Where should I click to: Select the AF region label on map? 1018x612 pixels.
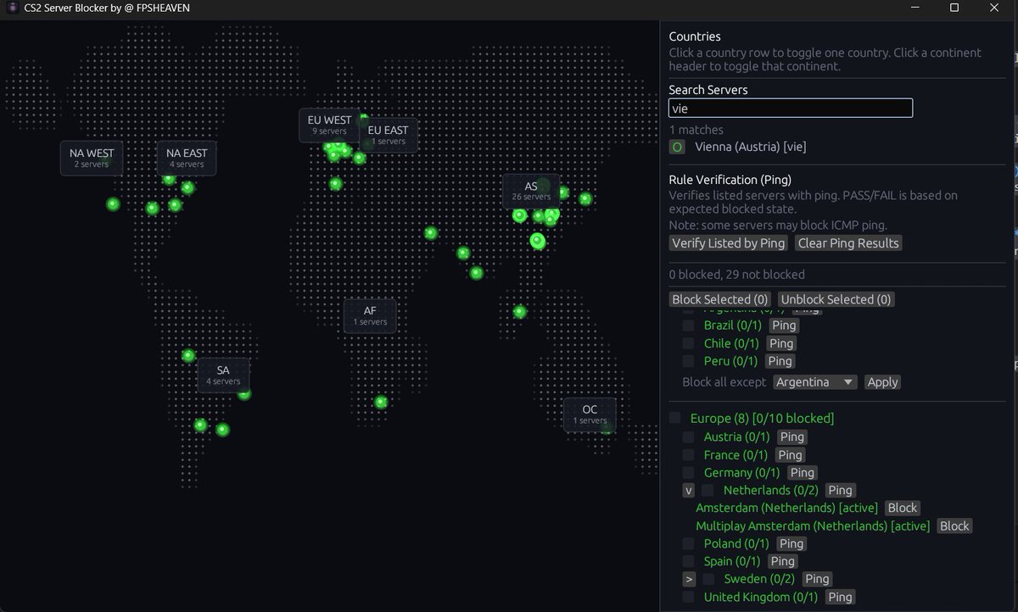click(x=370, y=315)
